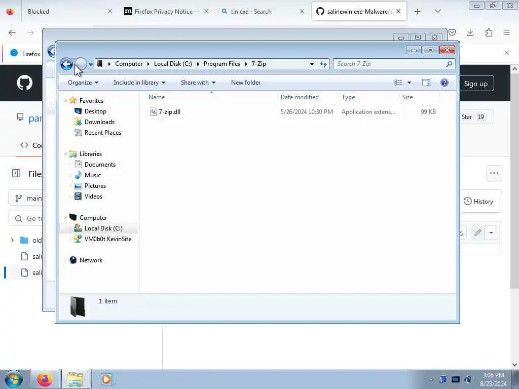Collapse the Favorites tree arrow

point(65,101)
